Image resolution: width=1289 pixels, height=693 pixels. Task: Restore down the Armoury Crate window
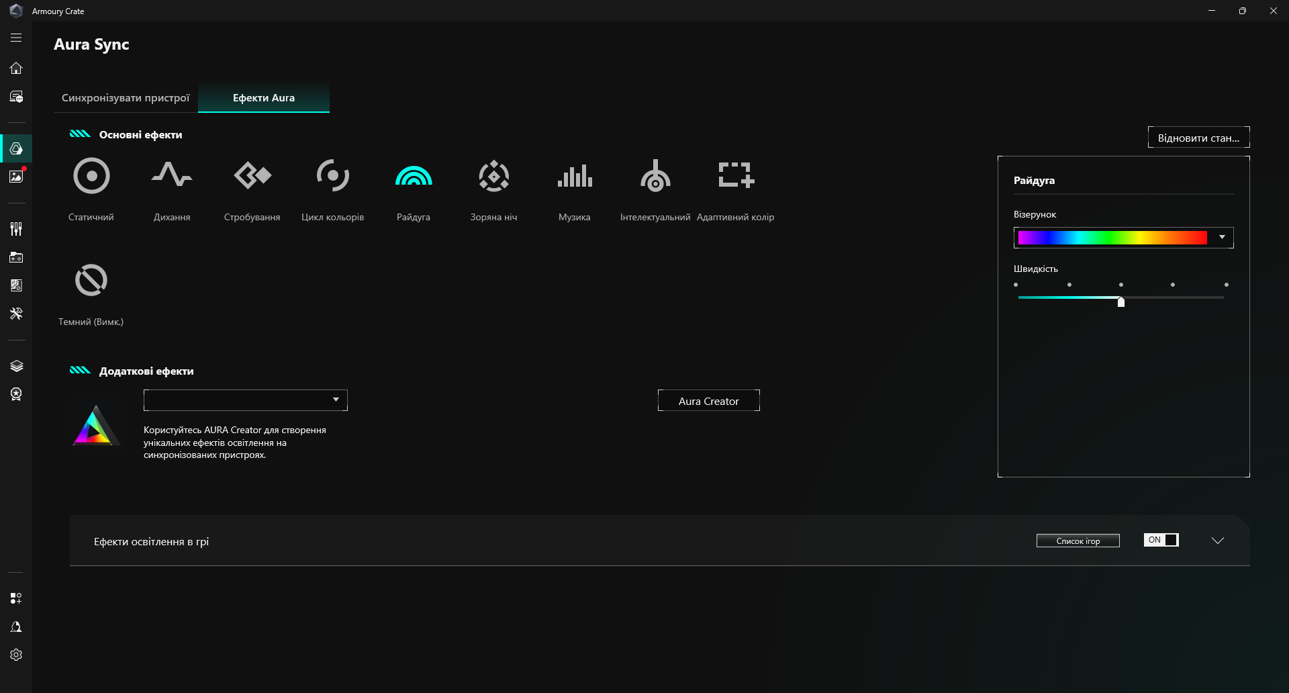pyautogui.click(x=1243, y=11)
